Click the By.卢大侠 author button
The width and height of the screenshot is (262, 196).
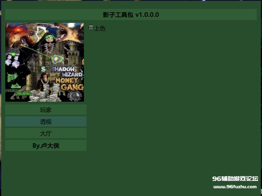coord(46,146)
